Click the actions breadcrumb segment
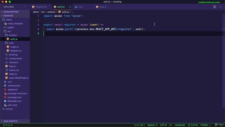 (51, 12)
